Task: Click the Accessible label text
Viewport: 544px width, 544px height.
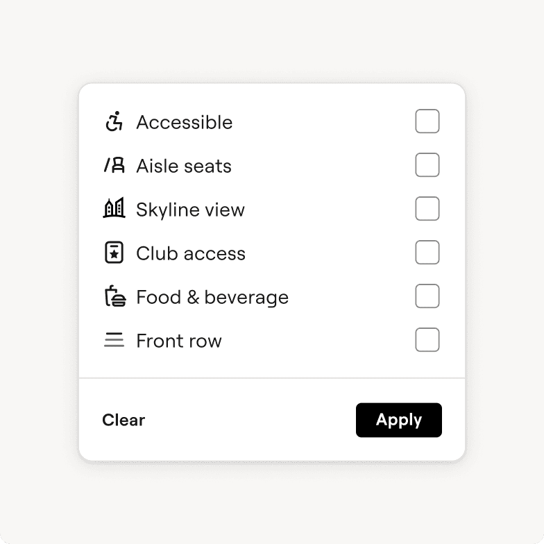Action: tap(184, 122)
